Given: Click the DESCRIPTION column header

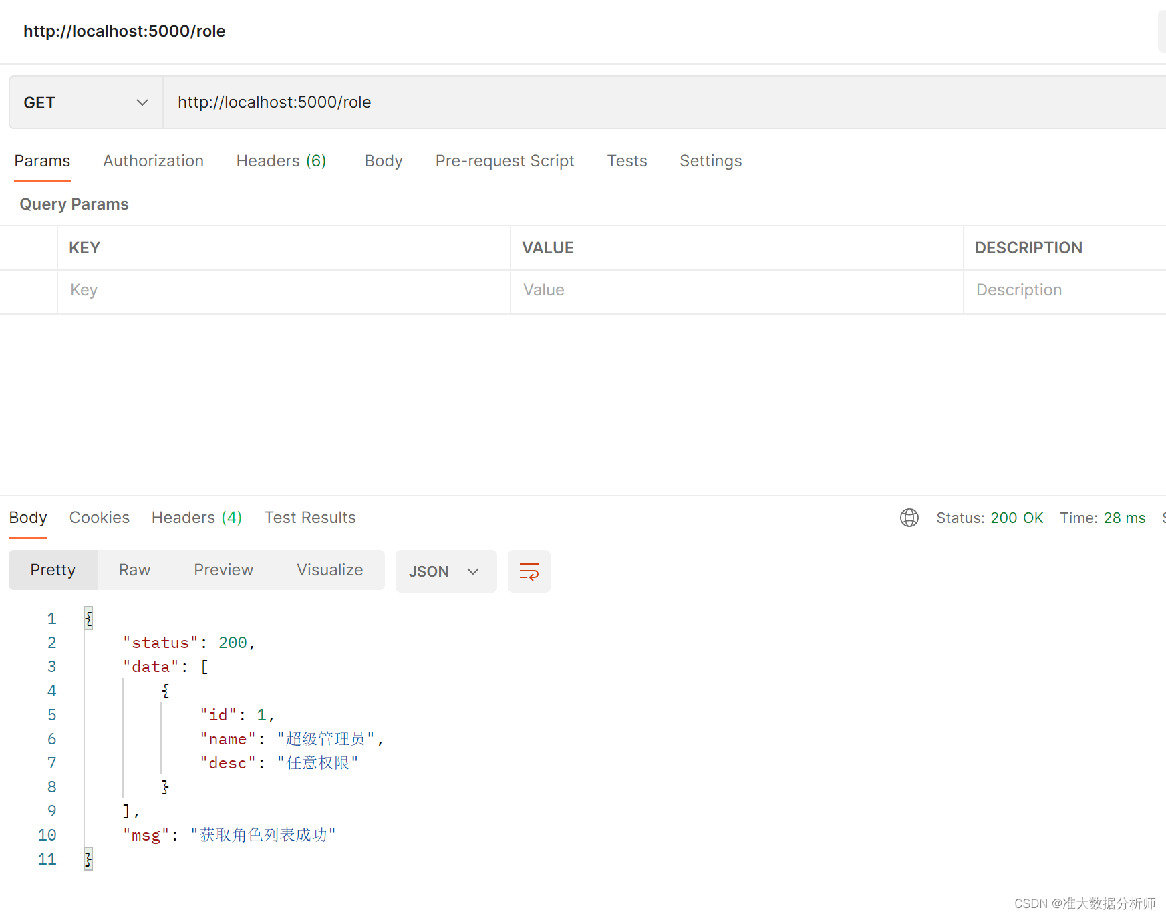Looking at the screenshot, I should click(x=1028, y=248).
